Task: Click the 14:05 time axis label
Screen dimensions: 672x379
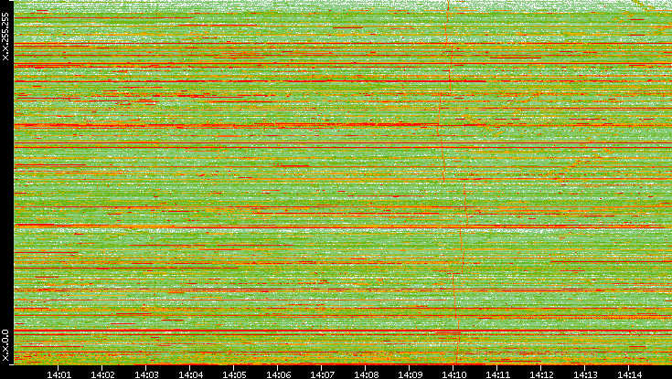Action: [x=234, y=374]
